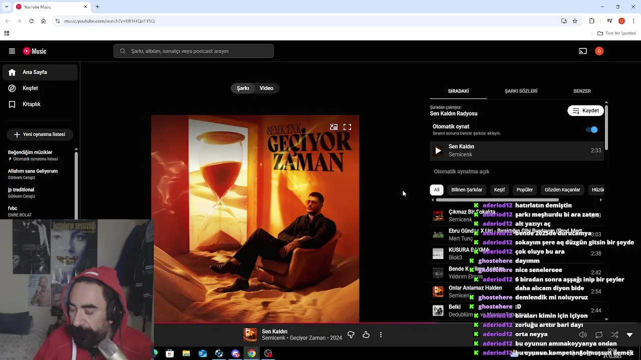Image resolution: width=641 pixels, height=360 pixels.
Task: Open the hamburger guide menu
Action: 12,51
